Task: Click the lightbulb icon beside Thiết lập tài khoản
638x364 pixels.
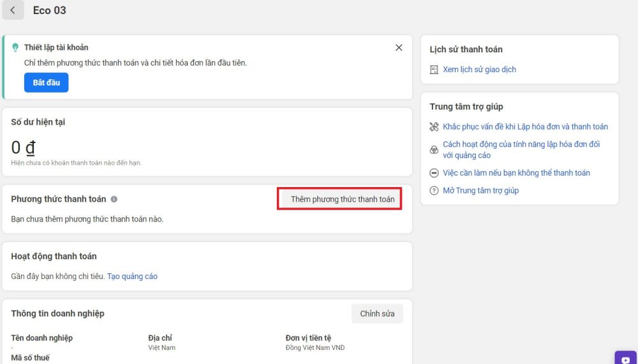Action: pyautogui.click(x=15, y=48)
